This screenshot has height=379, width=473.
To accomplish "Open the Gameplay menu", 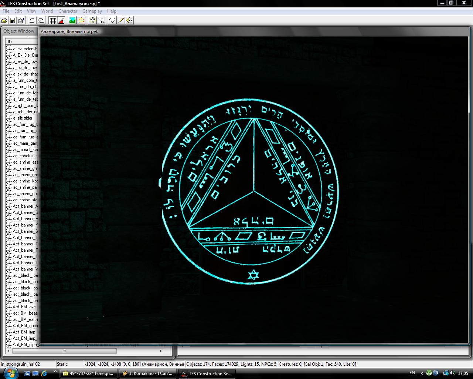I will coord(92,11).
